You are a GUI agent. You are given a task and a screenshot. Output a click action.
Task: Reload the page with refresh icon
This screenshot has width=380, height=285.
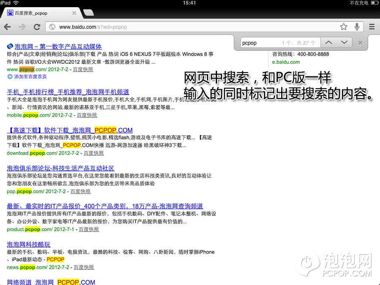click(37, 27)
